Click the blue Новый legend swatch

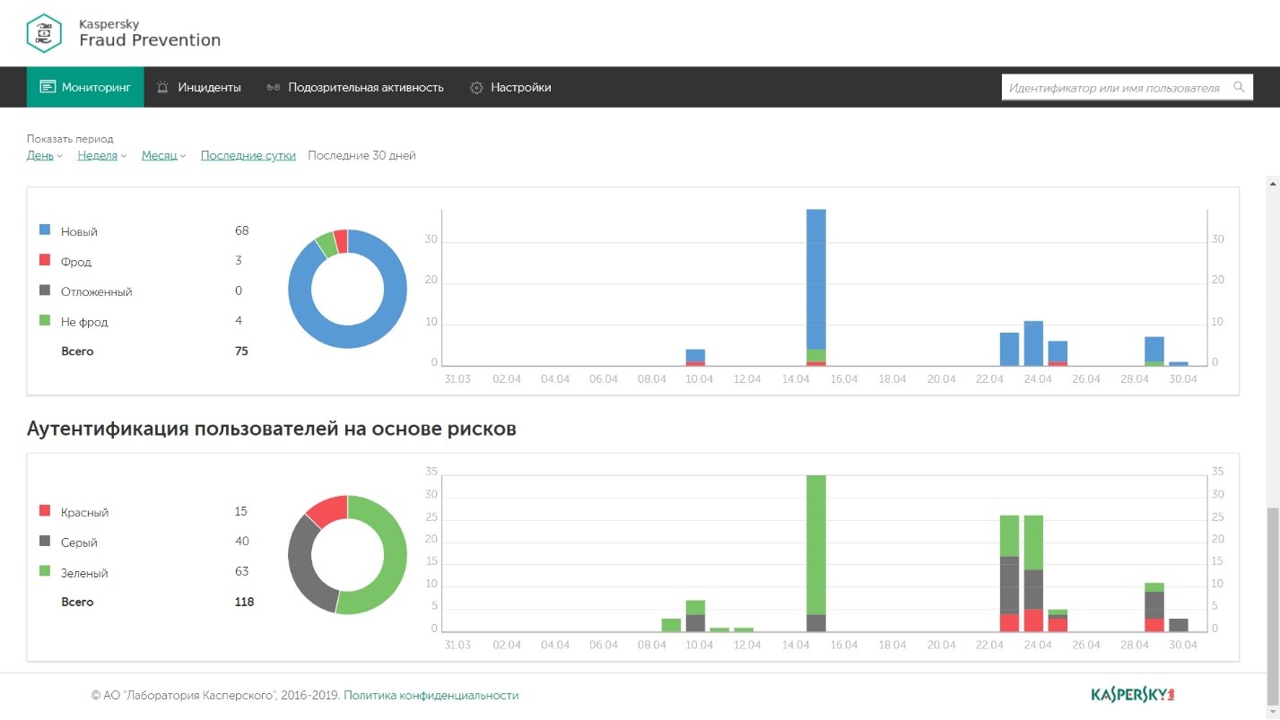[45, 230]
